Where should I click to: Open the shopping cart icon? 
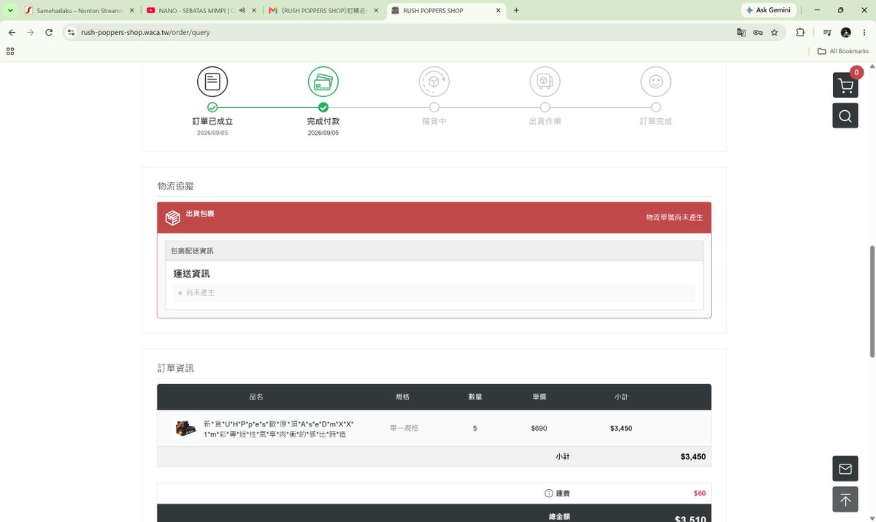[845, 85]
